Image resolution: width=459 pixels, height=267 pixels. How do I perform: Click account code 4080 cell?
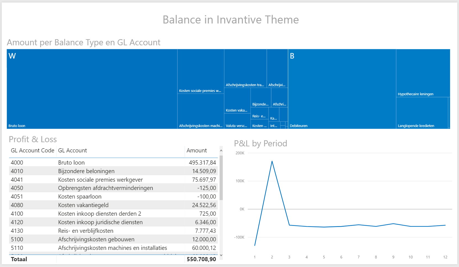pyautogui.click(x=17, y=205)
